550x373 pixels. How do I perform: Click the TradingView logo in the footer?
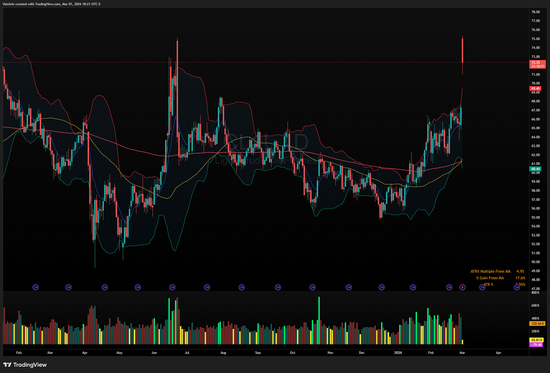pyautogui.click(x=25, y=365)
